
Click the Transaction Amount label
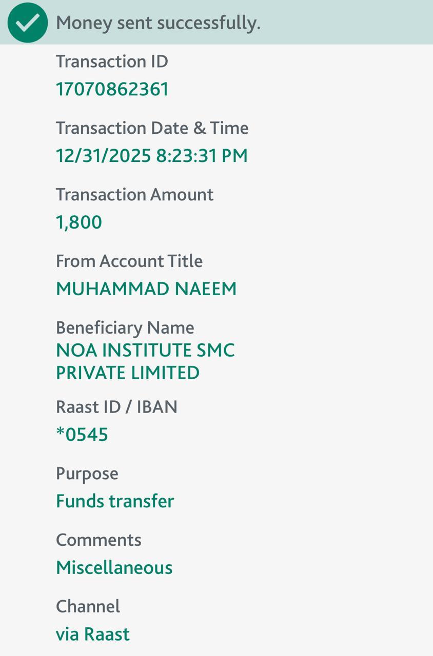(x=134, y=195)
